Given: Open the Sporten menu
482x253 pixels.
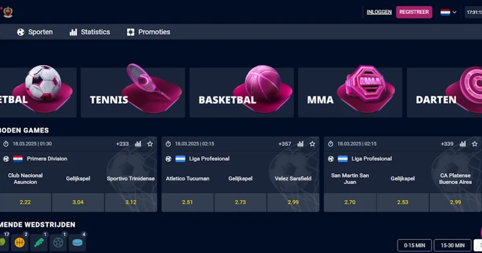Looking at the screenshot, I should coord(35,32).
